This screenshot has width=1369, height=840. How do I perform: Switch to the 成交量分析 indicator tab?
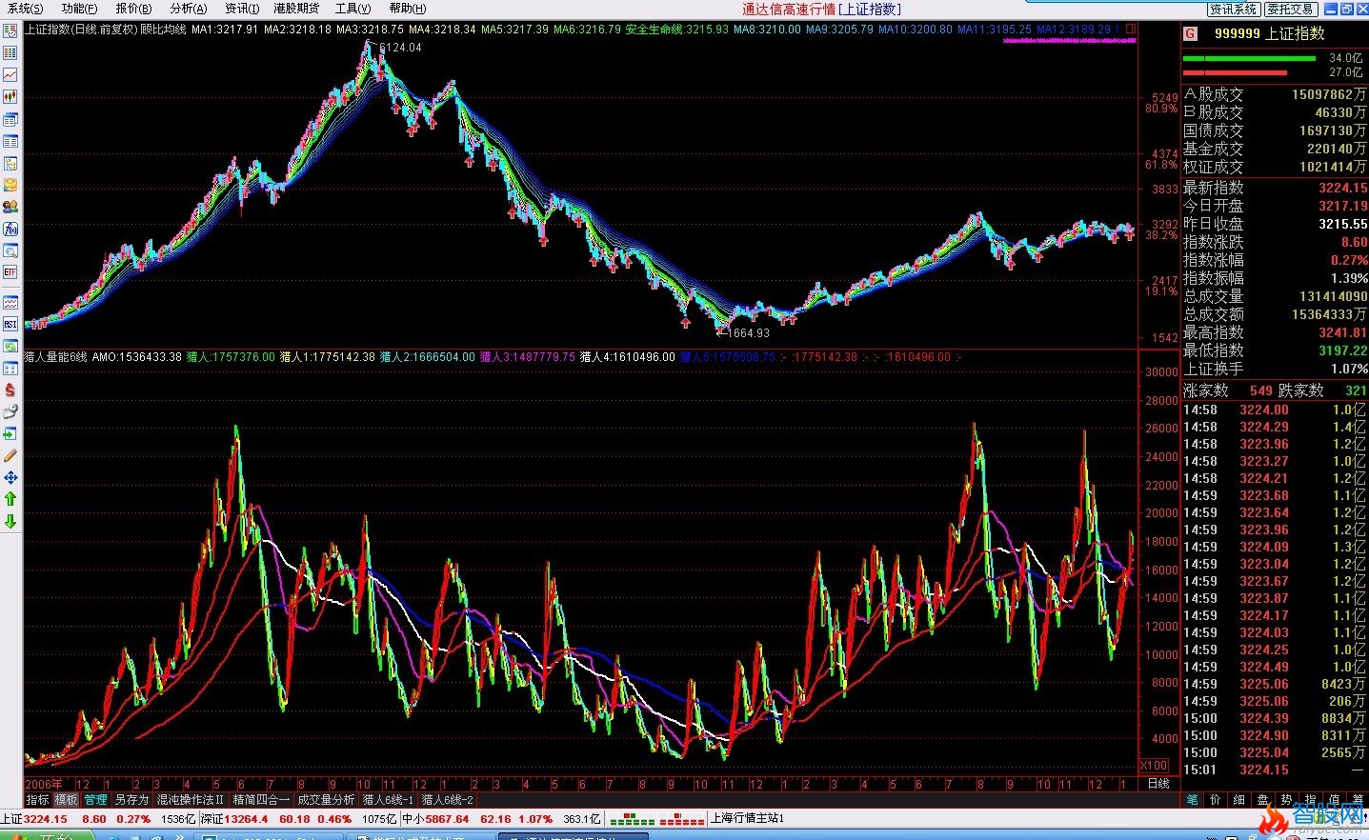tap(326, 800)
